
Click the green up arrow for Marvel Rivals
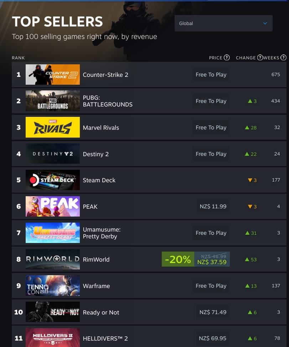pyautogui.click(x=247, y=128)
